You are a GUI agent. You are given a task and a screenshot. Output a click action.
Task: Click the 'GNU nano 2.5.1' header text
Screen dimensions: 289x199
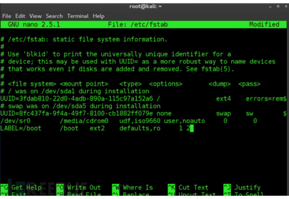34,24
